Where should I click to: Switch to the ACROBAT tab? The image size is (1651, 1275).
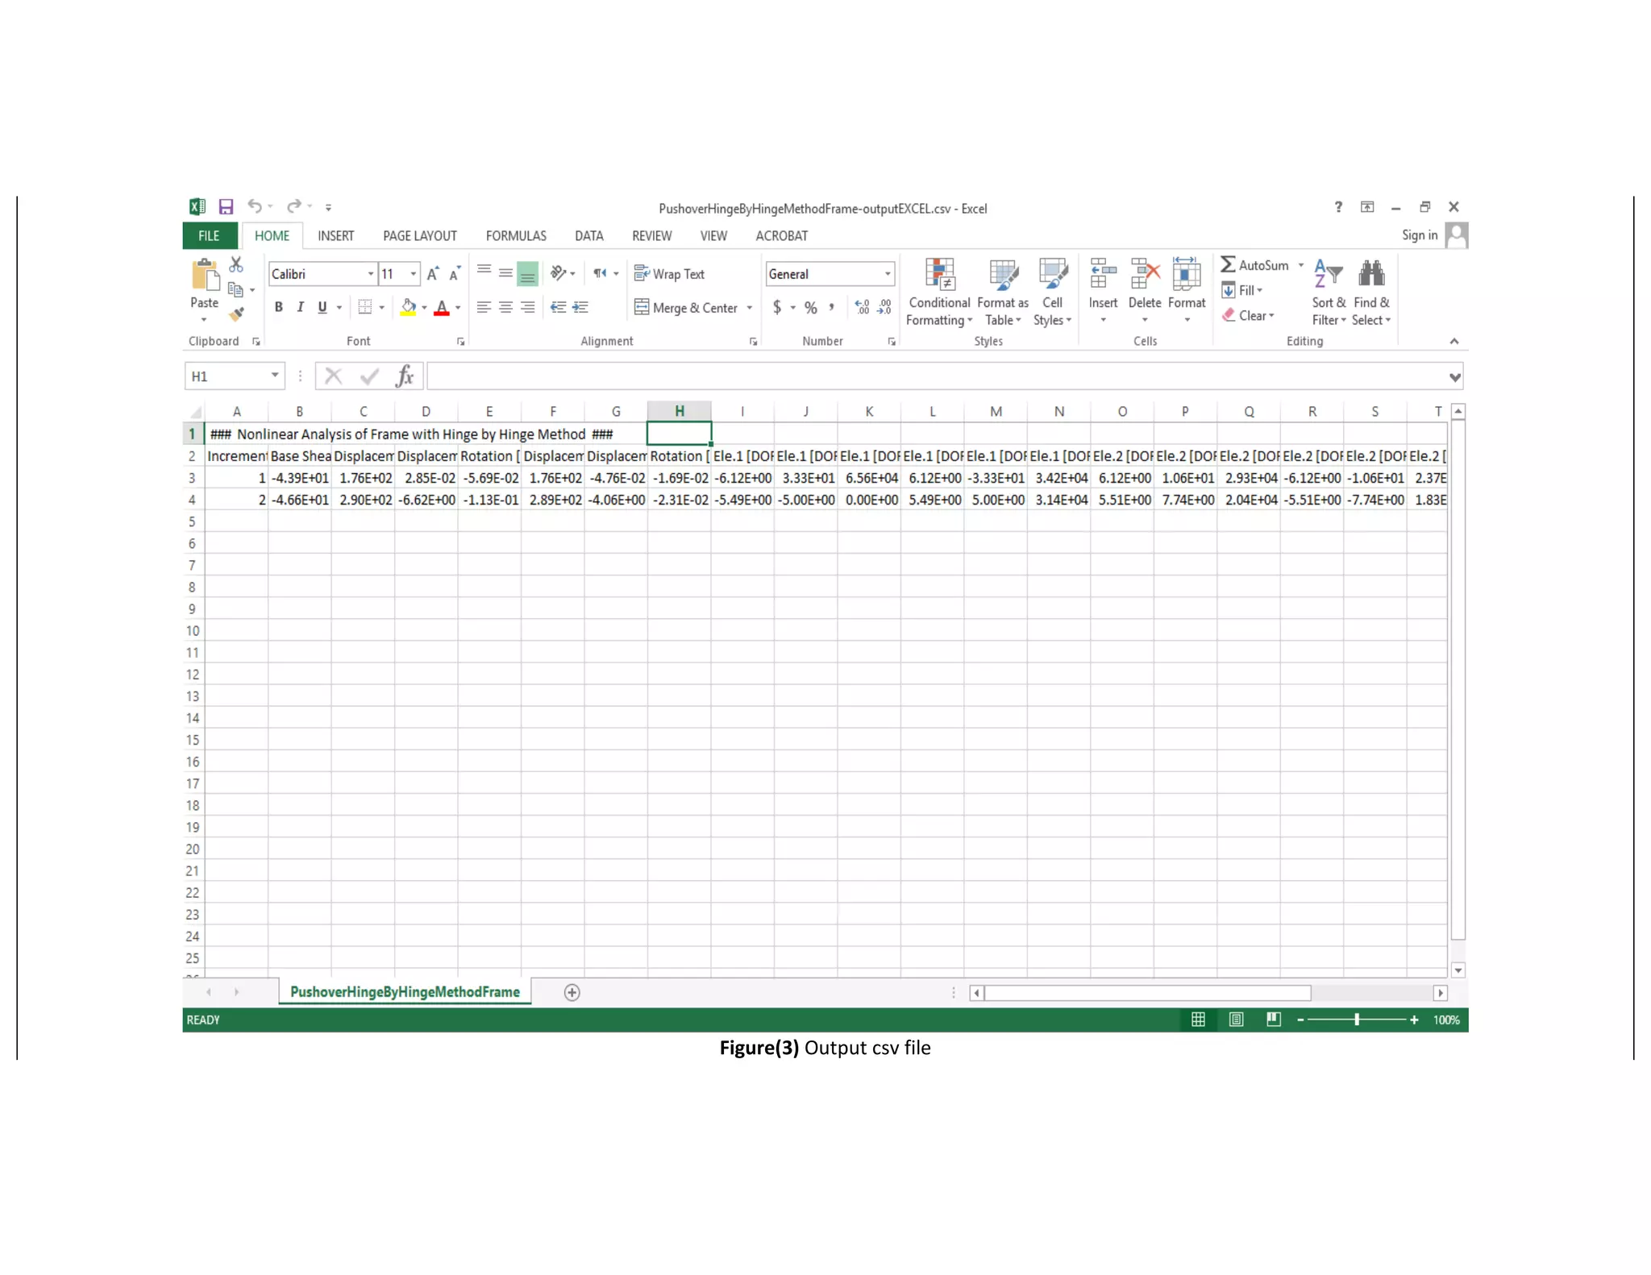[x=781, y=235]
